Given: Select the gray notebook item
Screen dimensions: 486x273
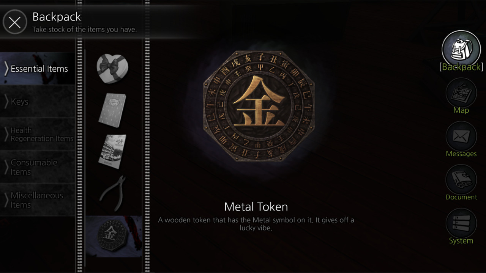Looking at the screenshot, I should (x=113, y=110).
